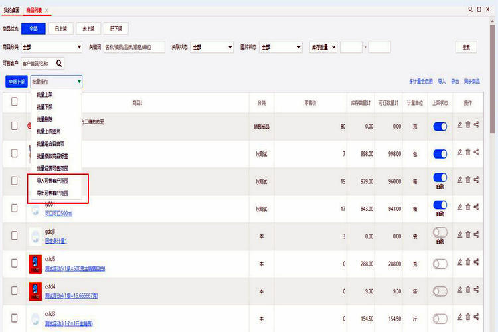Screen dimensions: 498x332
Task: Click the search icon in top-right corner
Action: (x=471, y=9)
